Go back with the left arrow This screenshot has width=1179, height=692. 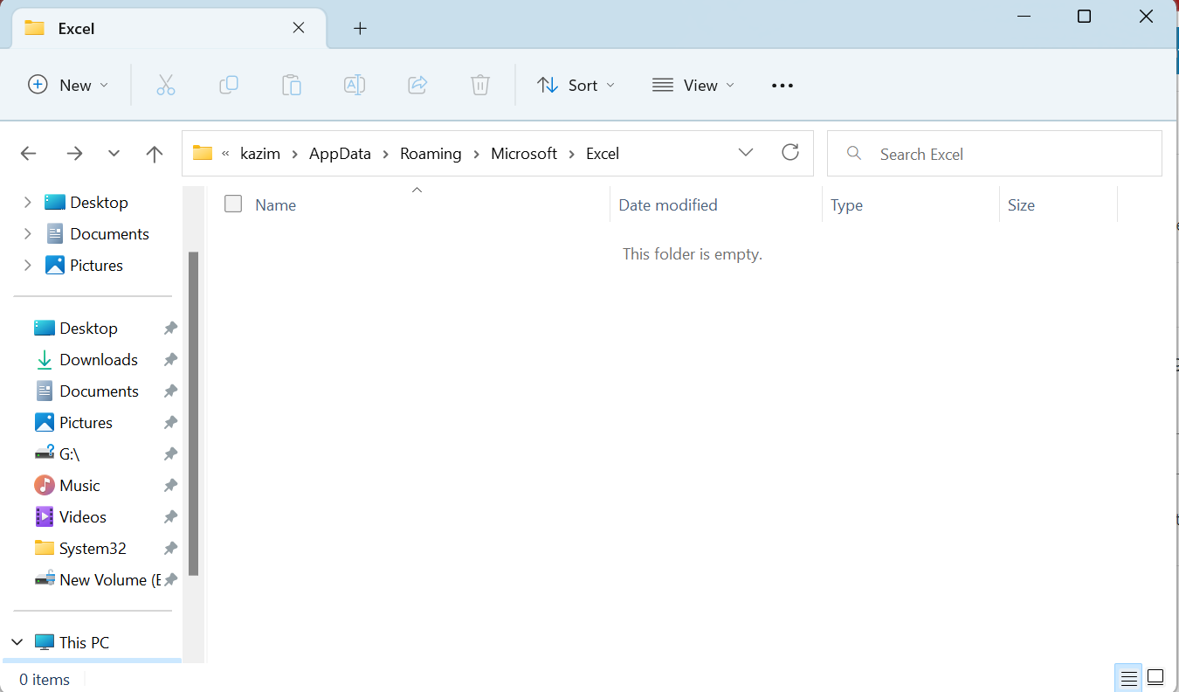click(x=29, y=154)
